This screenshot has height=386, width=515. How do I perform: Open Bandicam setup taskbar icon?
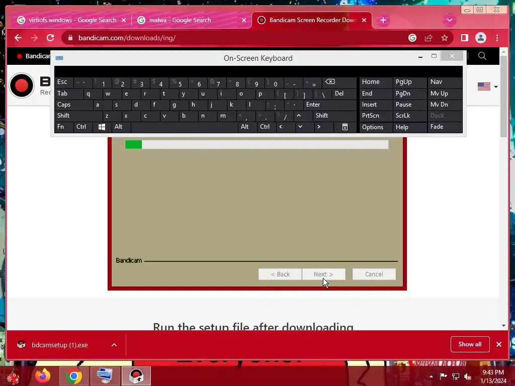pyautogui.click(x=136, y=376)
